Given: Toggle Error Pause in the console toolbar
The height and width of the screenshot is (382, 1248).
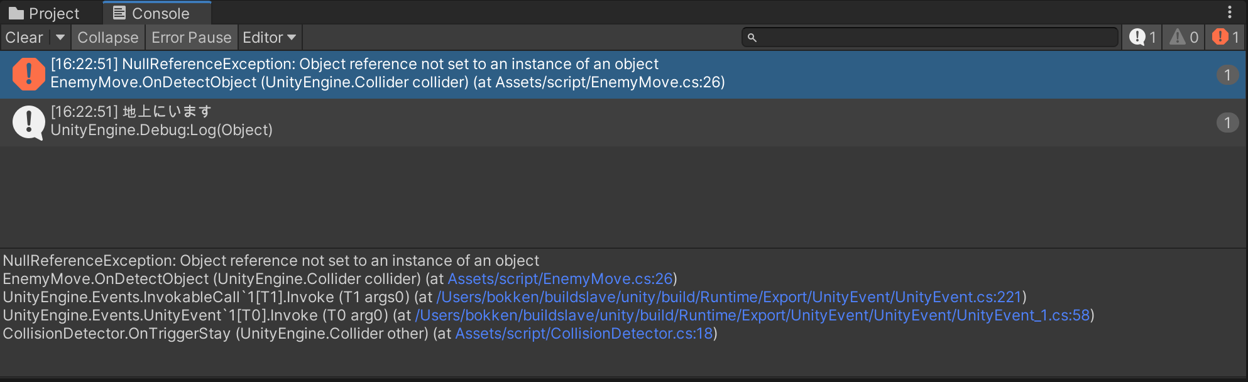Looking at the screenshot, I should point(191,38).
